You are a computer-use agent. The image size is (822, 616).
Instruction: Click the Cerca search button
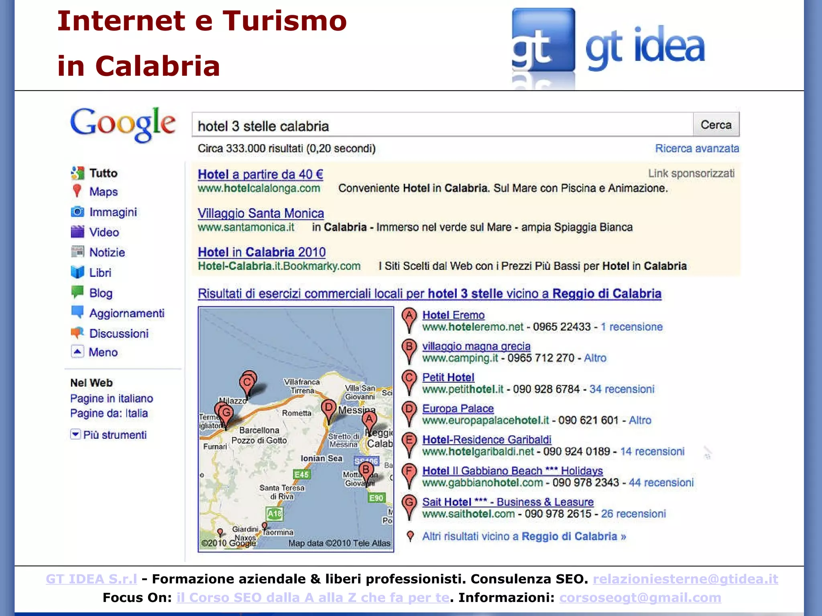tap(716, 125)
